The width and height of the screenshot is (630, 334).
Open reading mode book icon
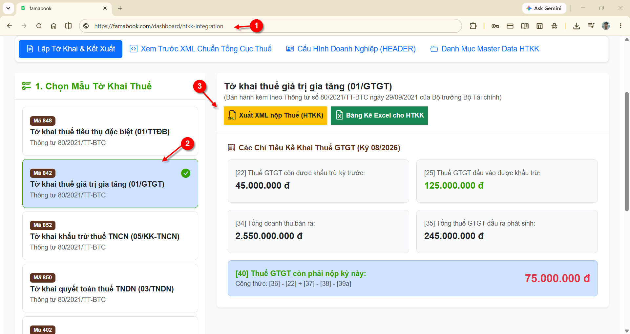525,26
